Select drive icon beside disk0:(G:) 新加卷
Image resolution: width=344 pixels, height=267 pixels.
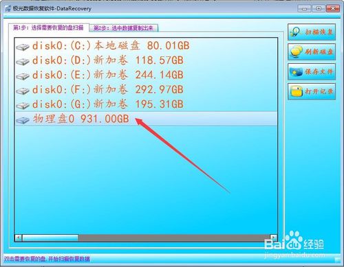coord(23,106)
